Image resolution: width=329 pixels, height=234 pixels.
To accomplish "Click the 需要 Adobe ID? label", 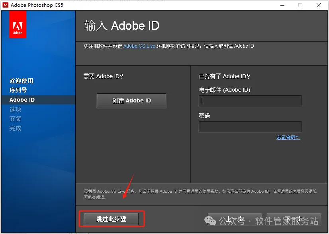I will coord(104,76).
